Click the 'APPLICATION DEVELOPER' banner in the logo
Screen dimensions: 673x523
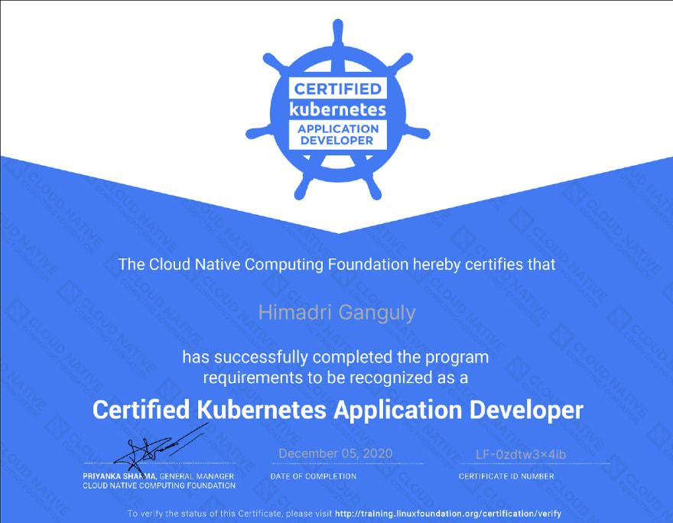click(x=338, y=135)
